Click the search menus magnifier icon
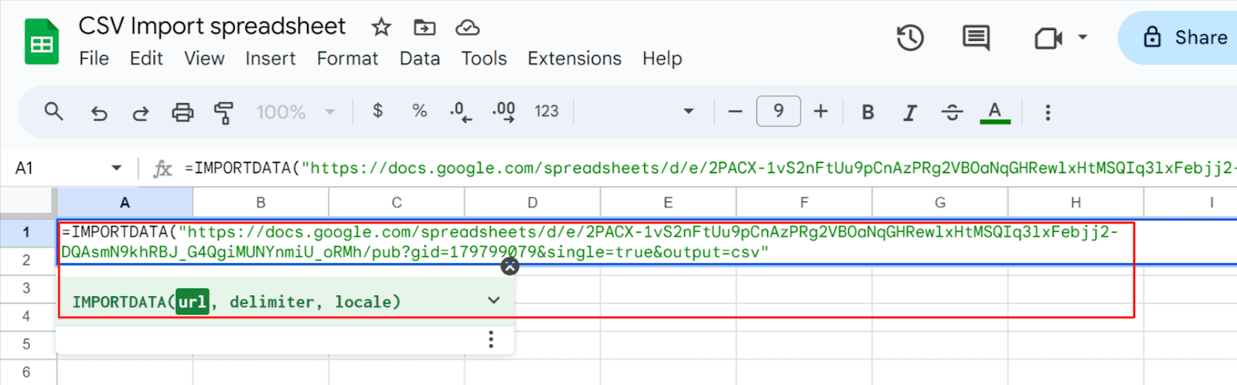The width and height of the screenshot is (1237, 385). click(53, 112)
